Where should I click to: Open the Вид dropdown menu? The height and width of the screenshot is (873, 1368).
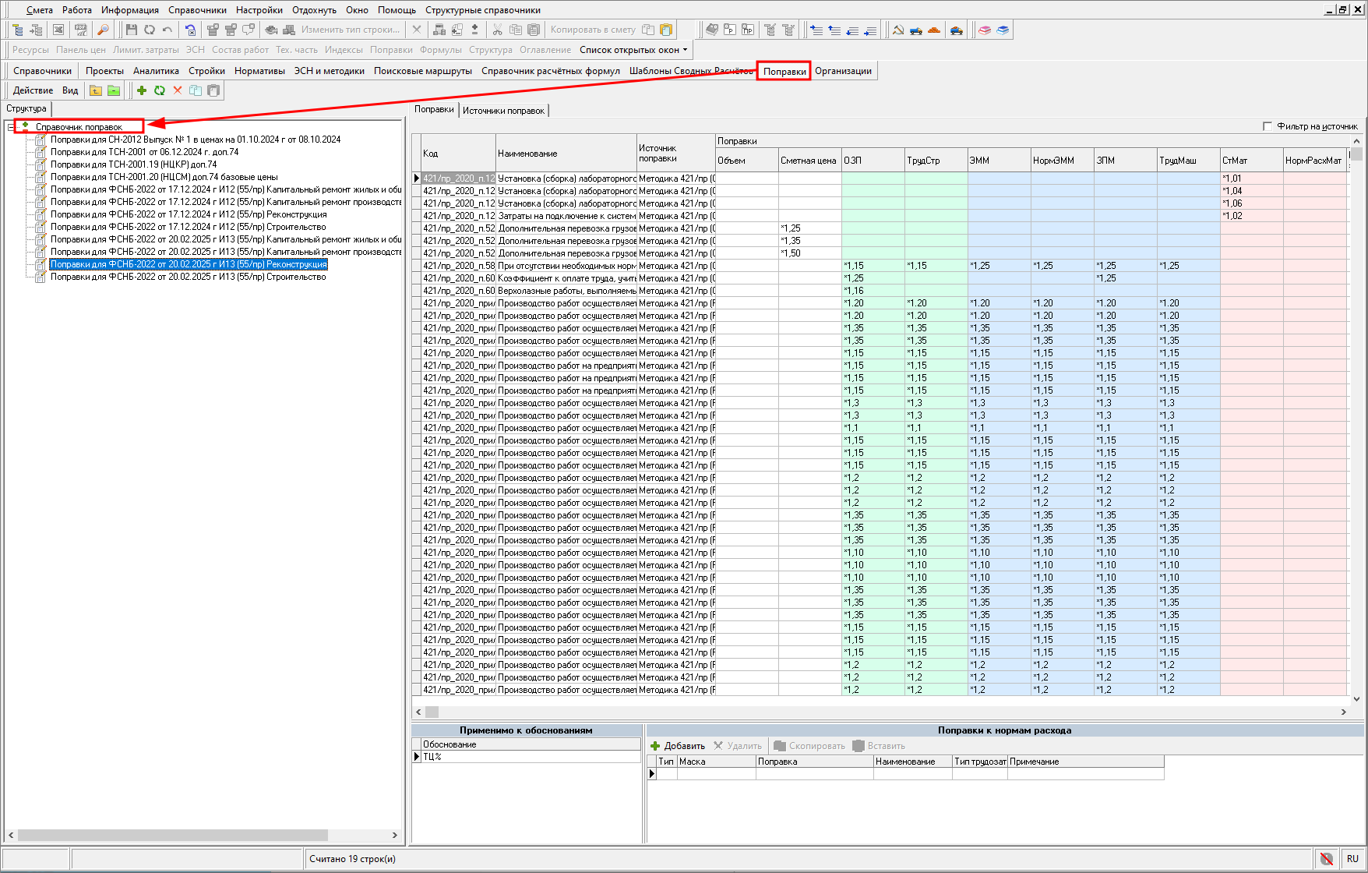70,90
